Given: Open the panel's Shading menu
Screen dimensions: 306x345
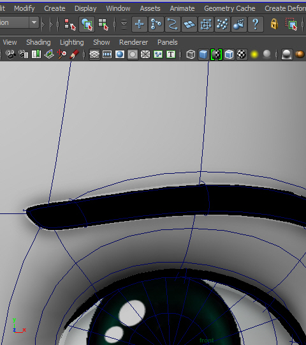Looking at the screenshot, I should point(38,42).
